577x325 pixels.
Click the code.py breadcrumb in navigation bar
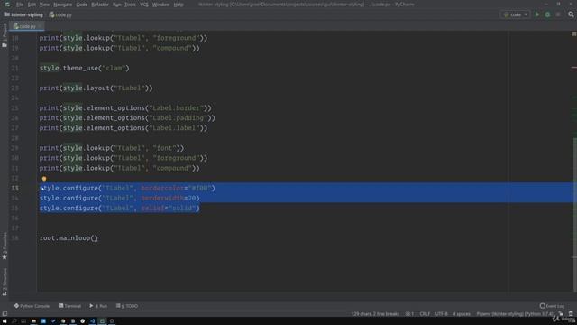coord(60,14)
